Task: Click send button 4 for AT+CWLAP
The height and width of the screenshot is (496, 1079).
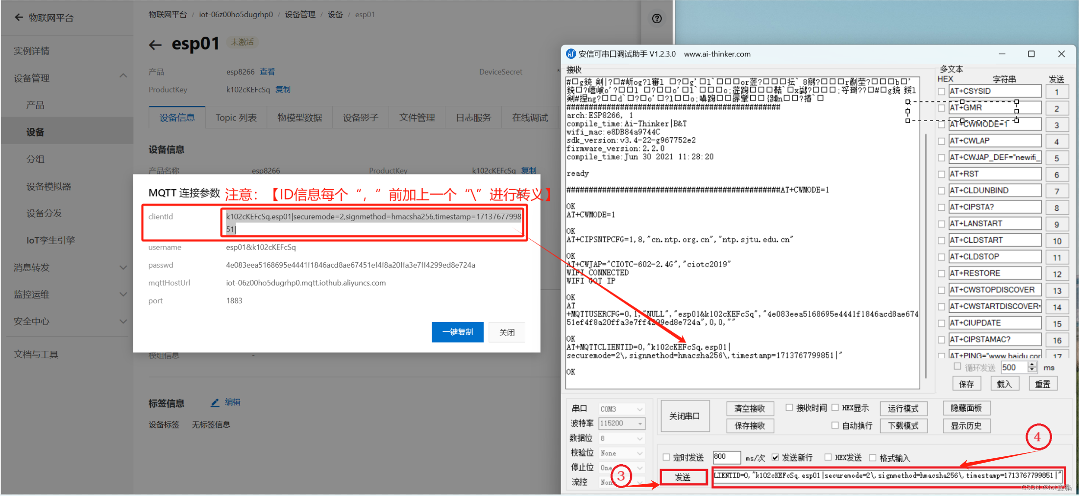Action: [1057, 142]
